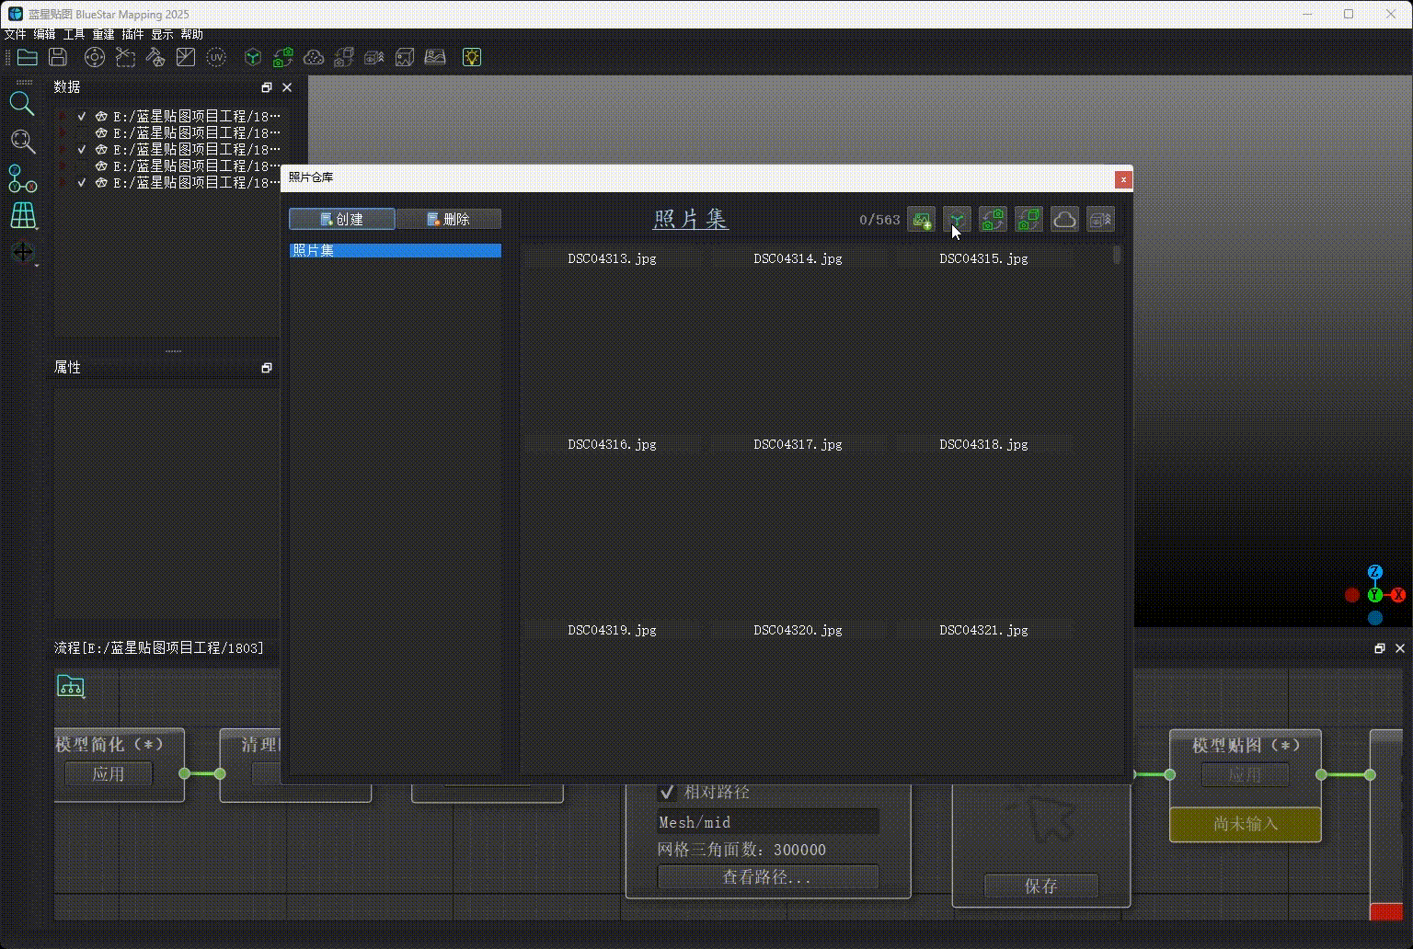Close the 照片仓库 dialog with red x
Viewport: 1413px width, 949px height.
[x=1122, y=179]
